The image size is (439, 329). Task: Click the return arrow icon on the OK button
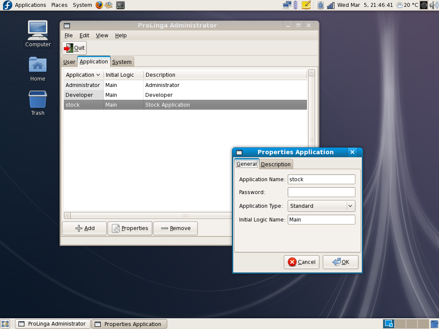pyautogui.click(x=336, y=262)
